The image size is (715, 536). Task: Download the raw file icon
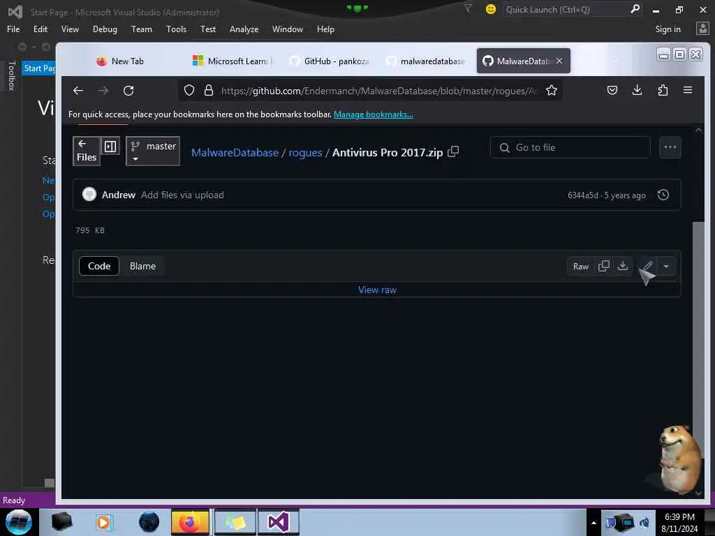pos(622,266)
